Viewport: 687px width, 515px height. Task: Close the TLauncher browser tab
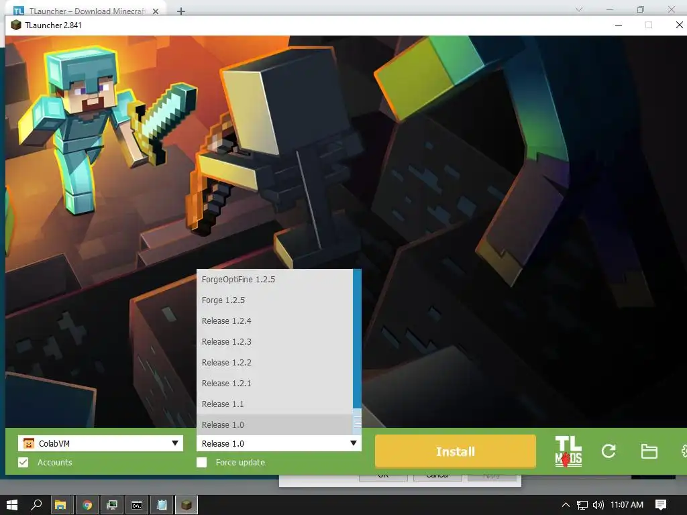[x=156, y=11]
